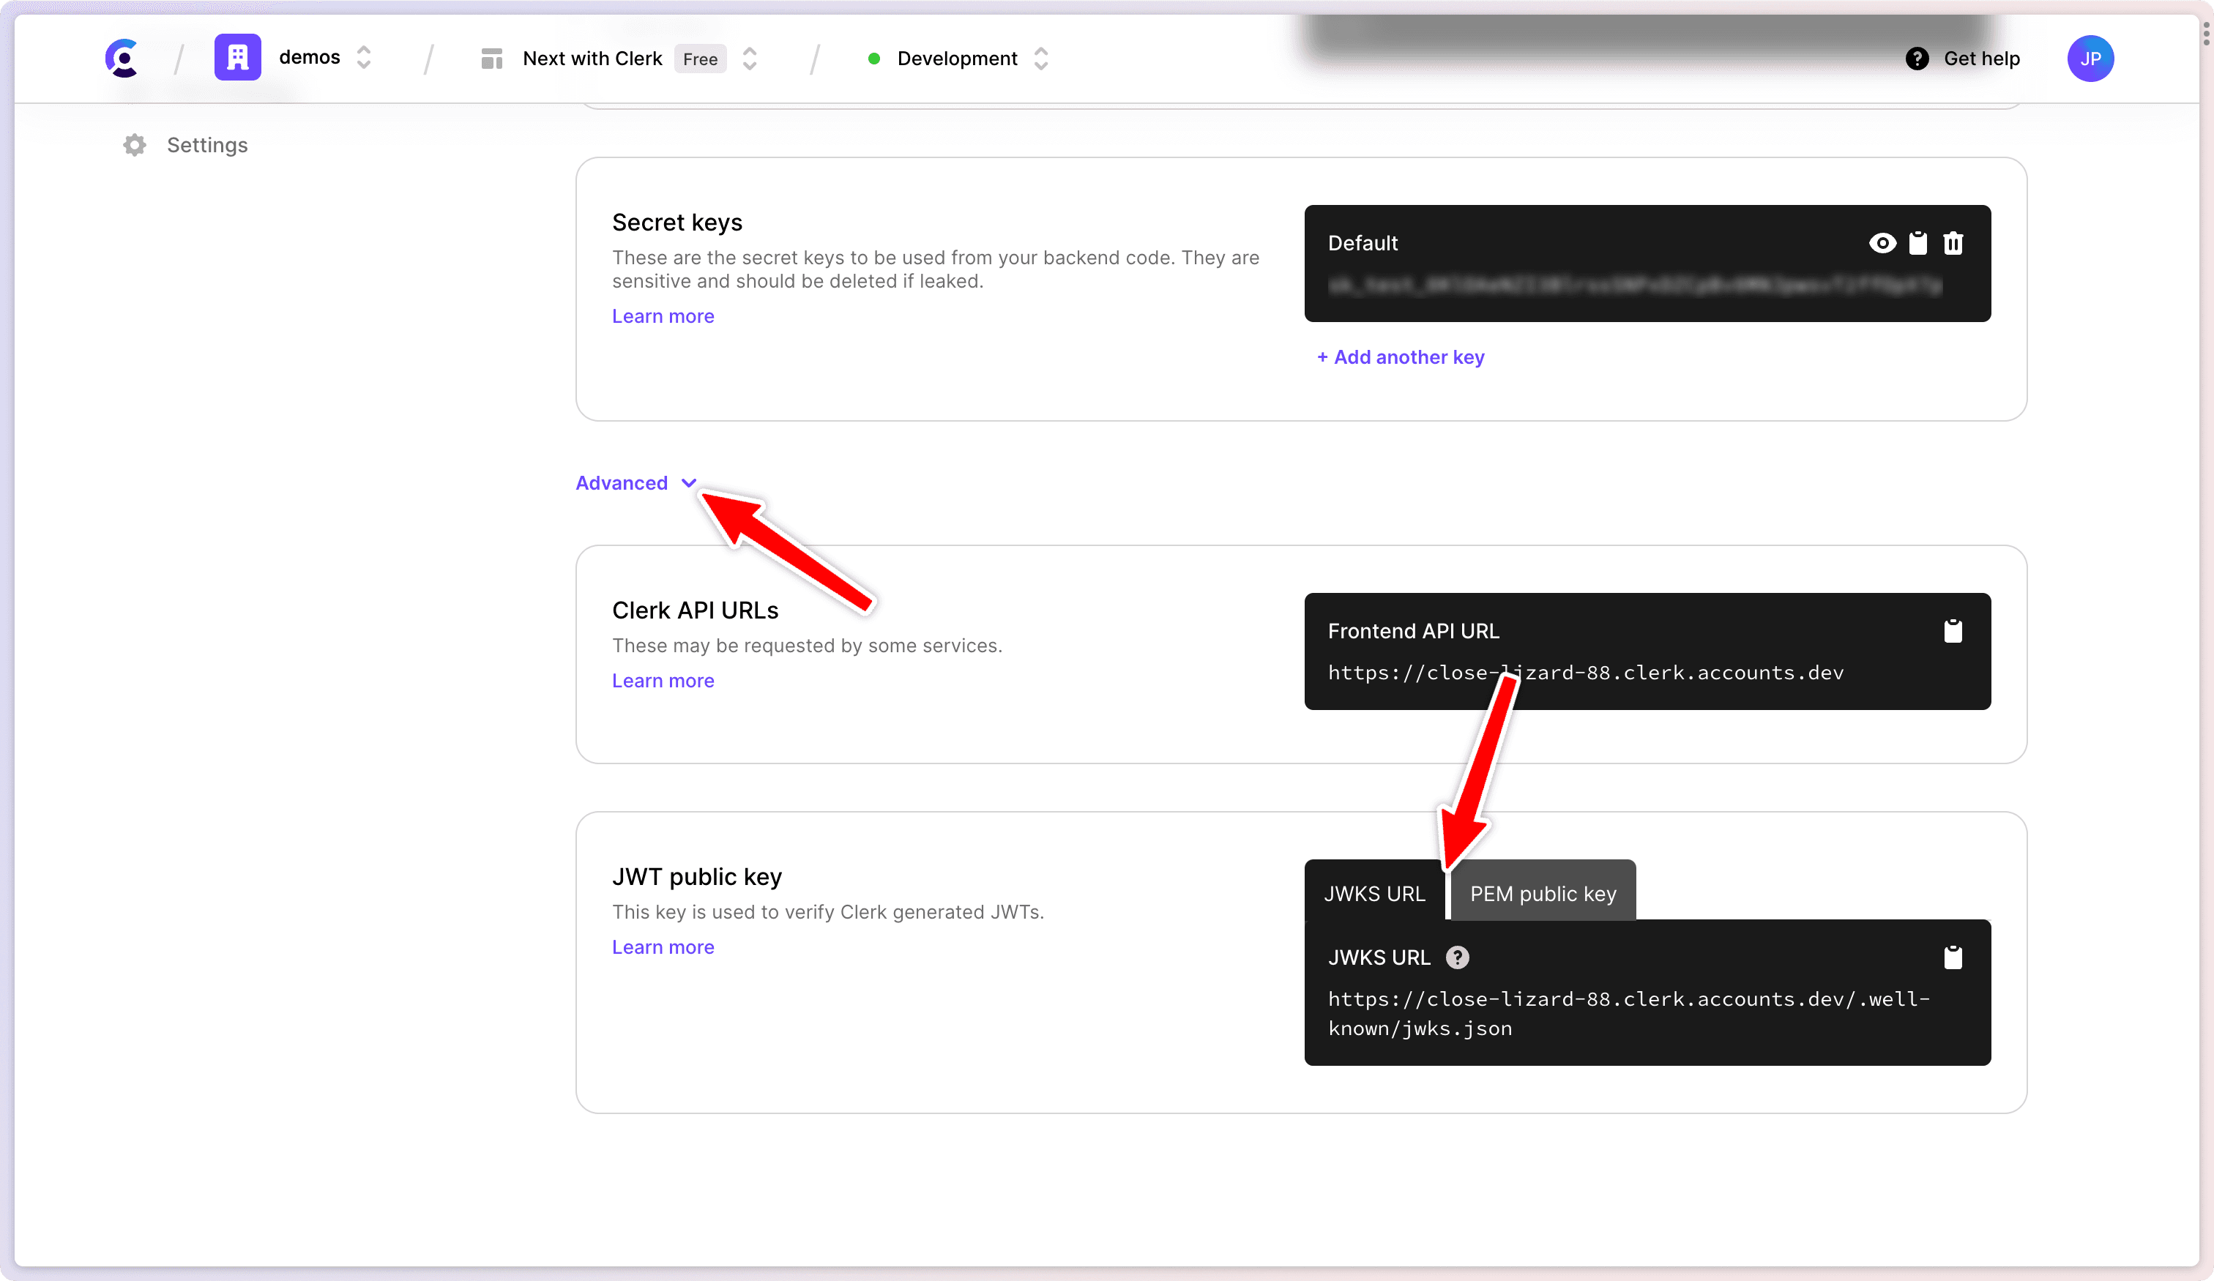Click the Get help question mark icon
The image size is (2214, 1281).
click(x=1917, y=59)
